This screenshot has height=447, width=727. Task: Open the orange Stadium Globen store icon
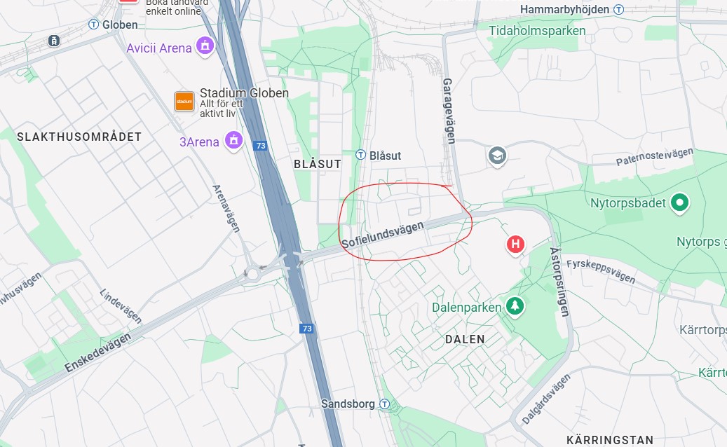[x=184, y=101]
